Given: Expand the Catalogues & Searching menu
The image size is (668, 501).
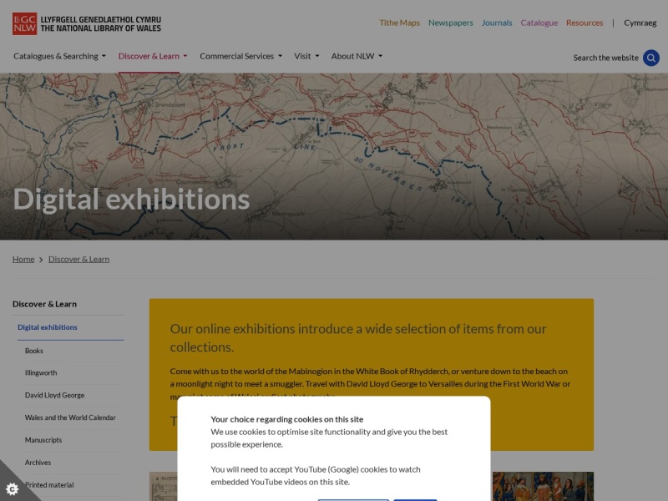Looking at the screenshot, I should (59, 56).
